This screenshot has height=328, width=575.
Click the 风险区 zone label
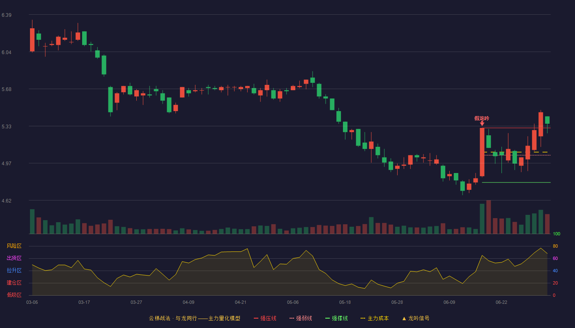pyautogui.click(x=14, y=246)
